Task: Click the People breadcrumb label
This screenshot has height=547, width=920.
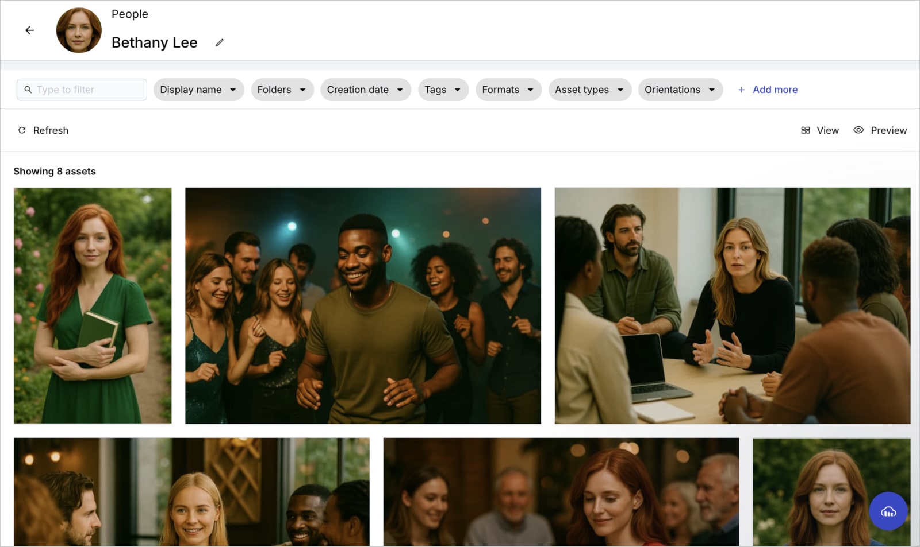Action: click(x=130, y=14)
